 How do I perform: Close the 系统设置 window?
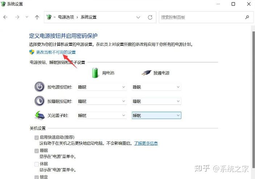249,4
